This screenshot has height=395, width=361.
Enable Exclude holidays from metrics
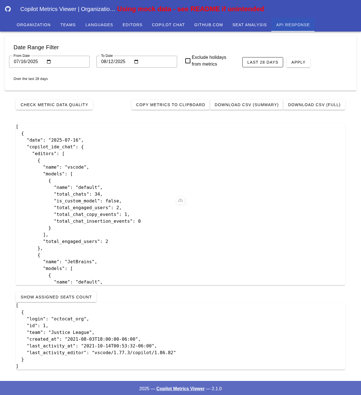pos(188,61)
